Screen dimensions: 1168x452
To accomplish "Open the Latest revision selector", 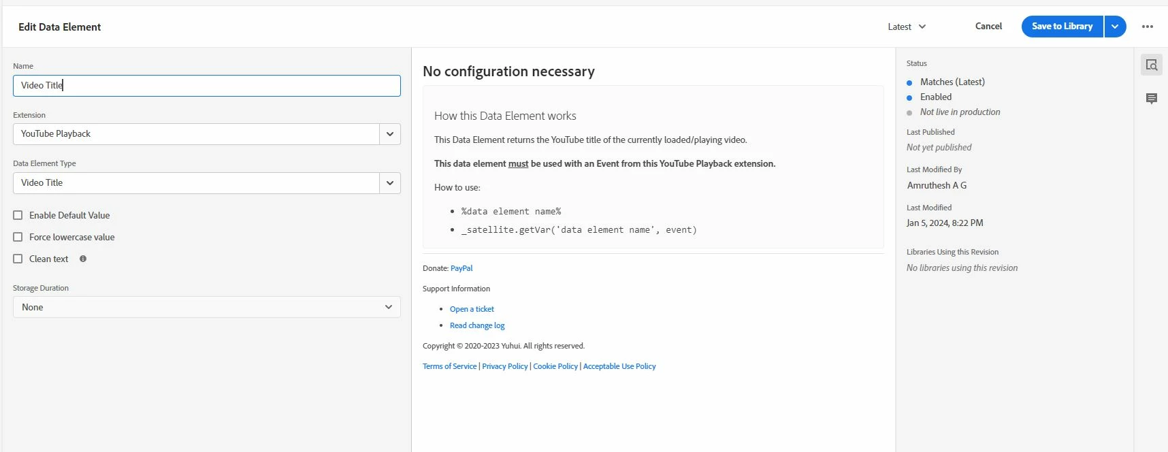I will 907,27.
